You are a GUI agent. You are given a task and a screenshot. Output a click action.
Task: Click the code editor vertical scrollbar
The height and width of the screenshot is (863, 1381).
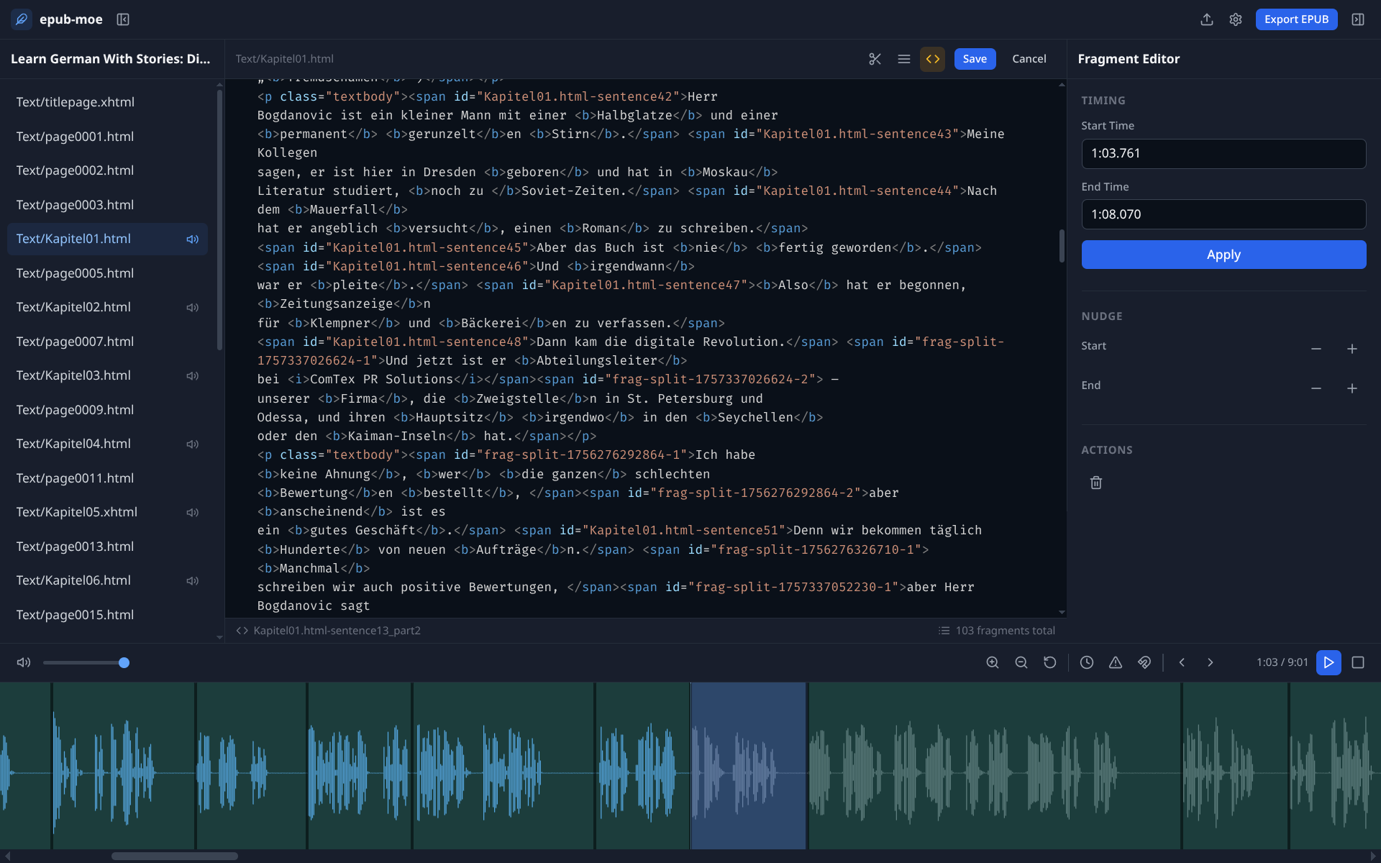(x=1062, y=246)
